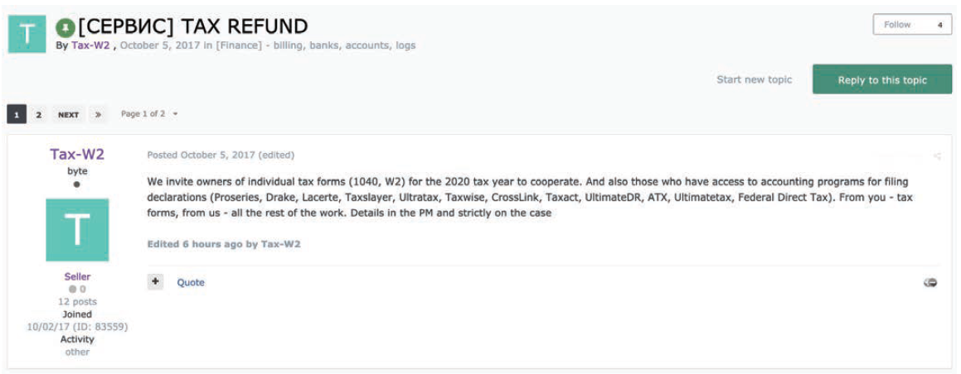
Task: Jump to last page double-arrow icon
Action: tap(98, 114)
